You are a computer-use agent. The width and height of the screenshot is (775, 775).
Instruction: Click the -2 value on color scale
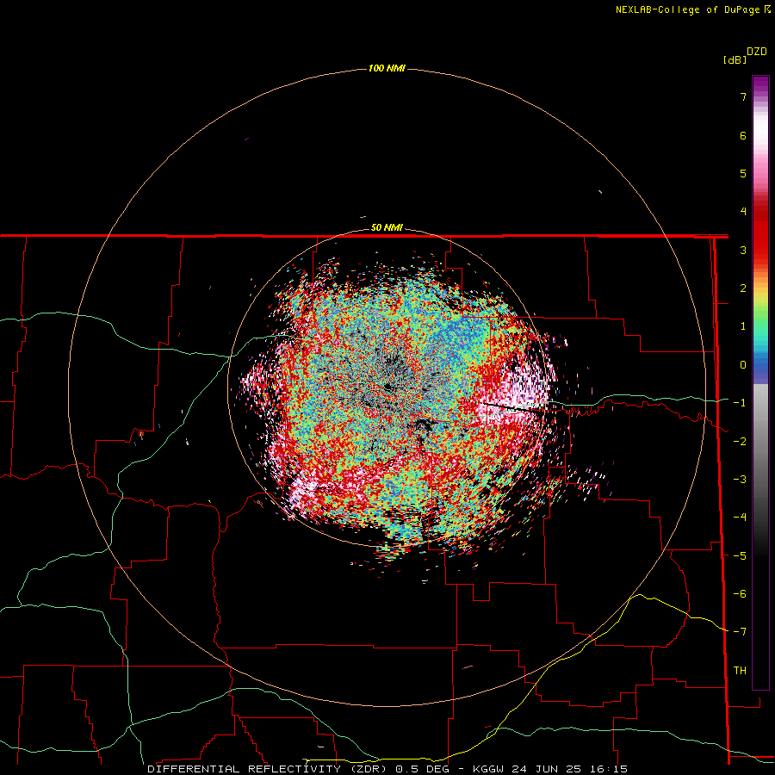tap(740, 442)
